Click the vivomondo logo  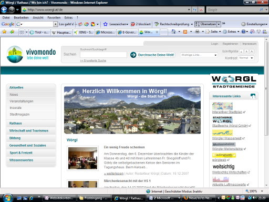click(x=31, y=54)
